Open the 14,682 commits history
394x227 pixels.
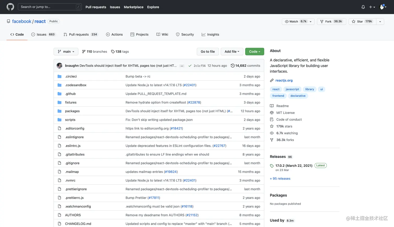click(245, 65)
